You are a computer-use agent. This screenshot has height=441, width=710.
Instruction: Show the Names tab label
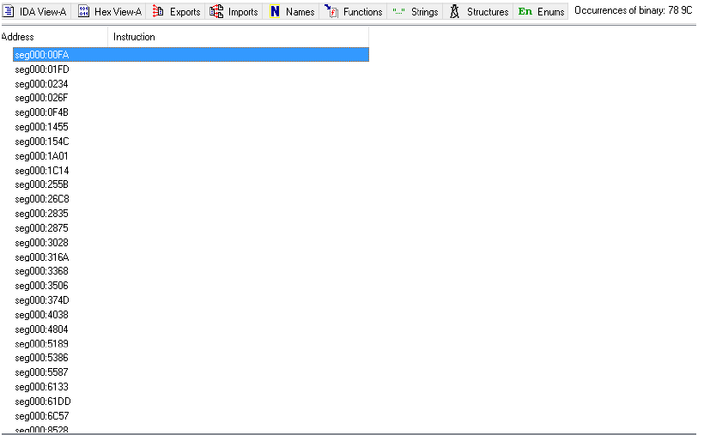(x=300, y=12)
